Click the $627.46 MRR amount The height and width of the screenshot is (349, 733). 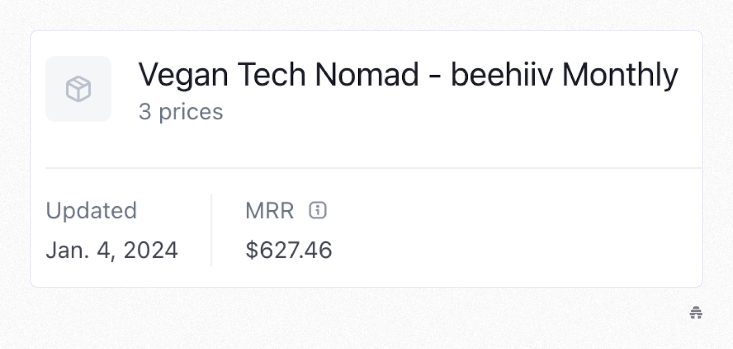click(x=289, y=250)
